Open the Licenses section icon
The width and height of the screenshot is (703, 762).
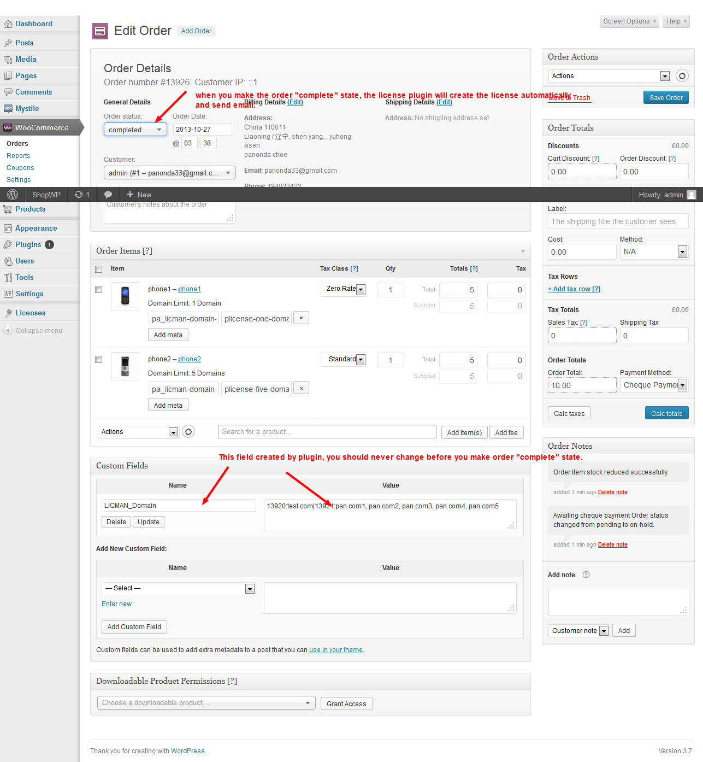(8, 312)
